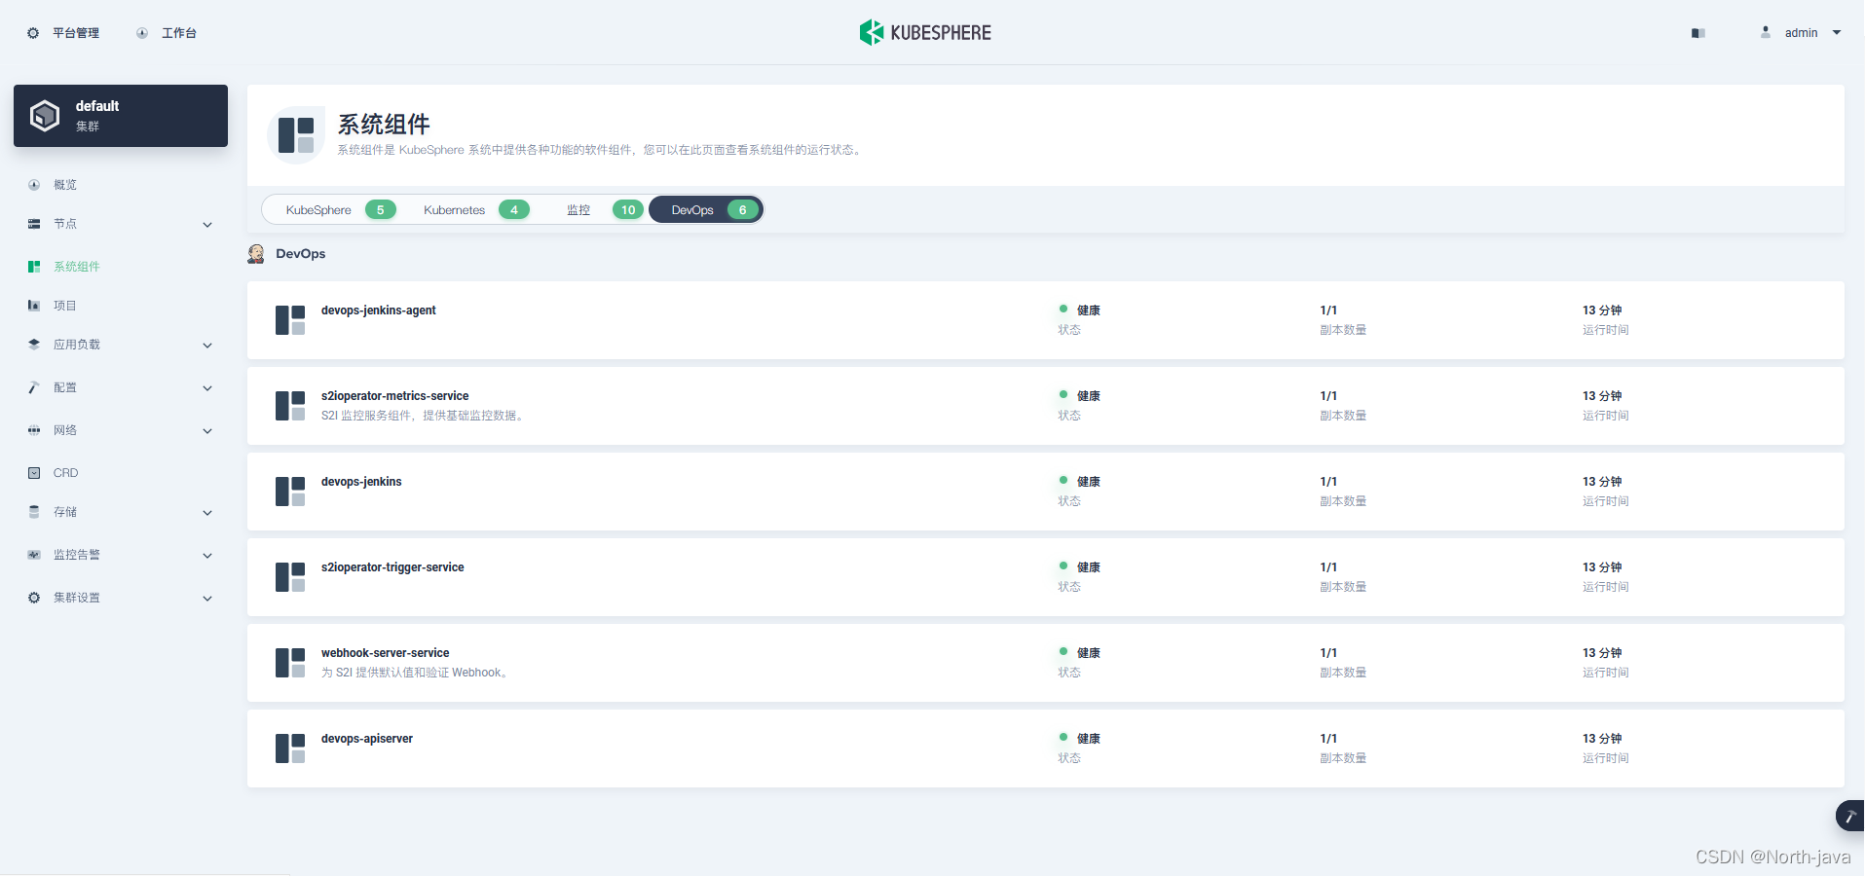The width and height of the screenshot is (1865, 876).
Task: Expand the 监控告警 menu chevron
Action: 207,556
